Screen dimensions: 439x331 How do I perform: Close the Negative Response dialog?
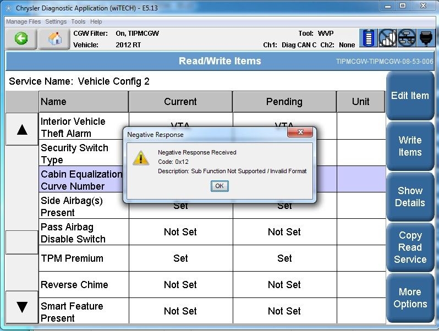300,132
